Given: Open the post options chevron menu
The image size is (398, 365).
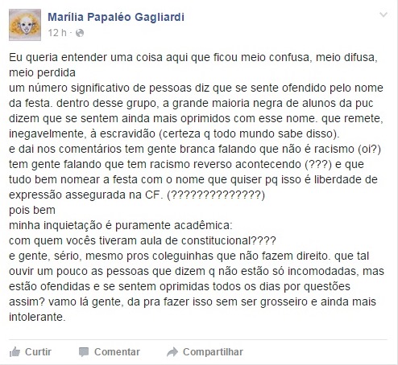Looking at the screenshot, I should (383, 14).
